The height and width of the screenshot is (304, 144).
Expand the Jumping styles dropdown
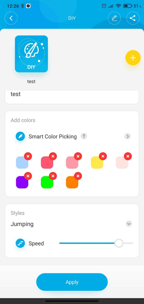point(129,224)
